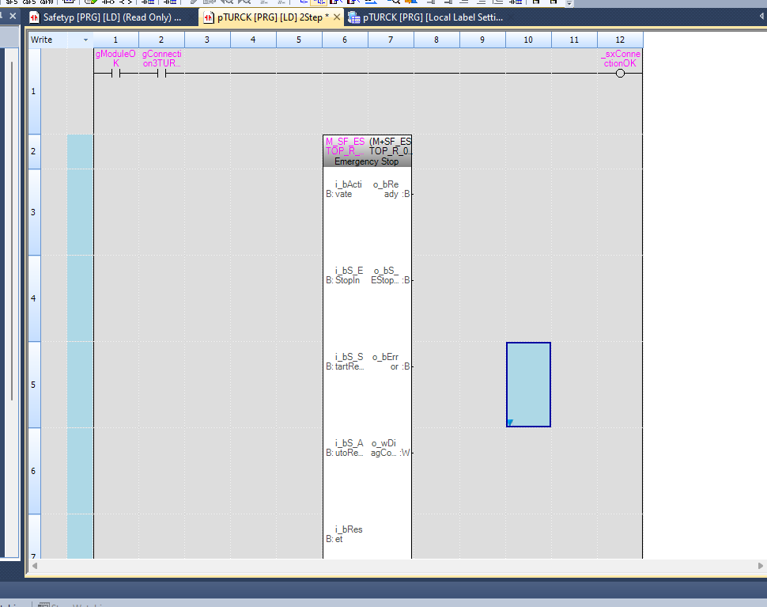This screenshot has height=607, width=767.
Task: Click the M_SF_ESTOP_R instance label
Action: tap(345, 146)
